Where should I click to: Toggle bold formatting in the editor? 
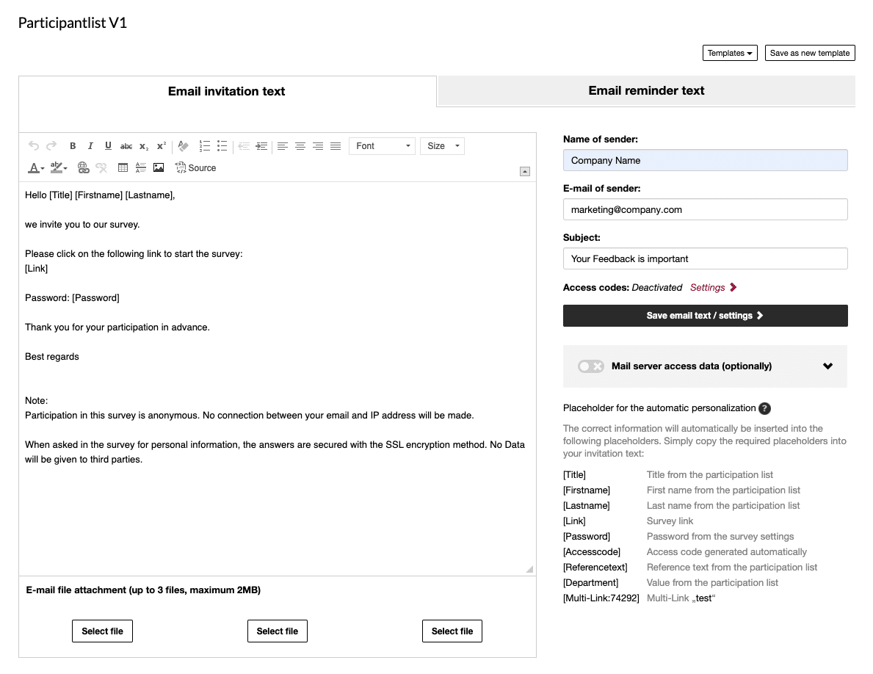[x=73, y=145]
